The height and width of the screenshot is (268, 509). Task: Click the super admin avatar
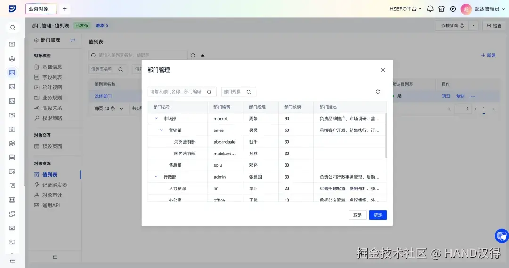[466, 9]
